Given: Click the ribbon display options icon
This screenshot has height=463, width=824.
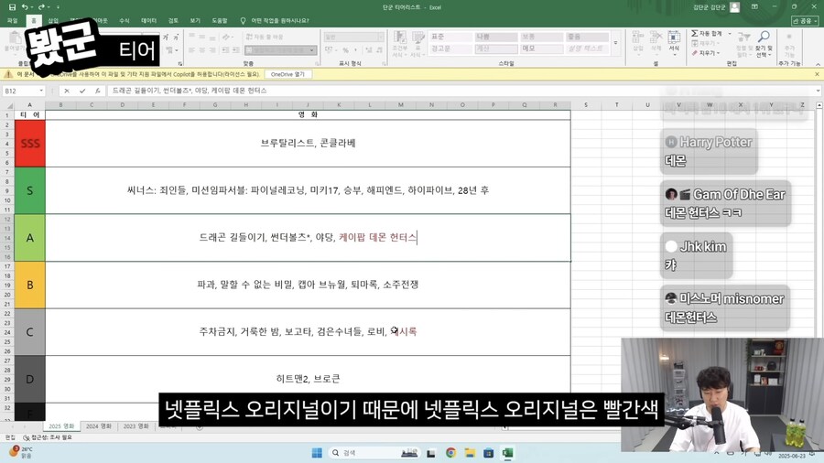Looking at the screenshot, I should tap(754, 7).
